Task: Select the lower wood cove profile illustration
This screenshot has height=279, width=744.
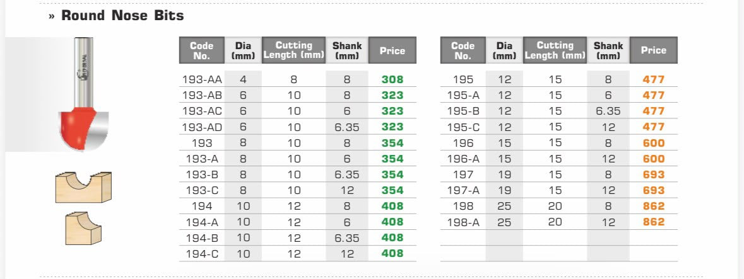Action: [83, 229]
